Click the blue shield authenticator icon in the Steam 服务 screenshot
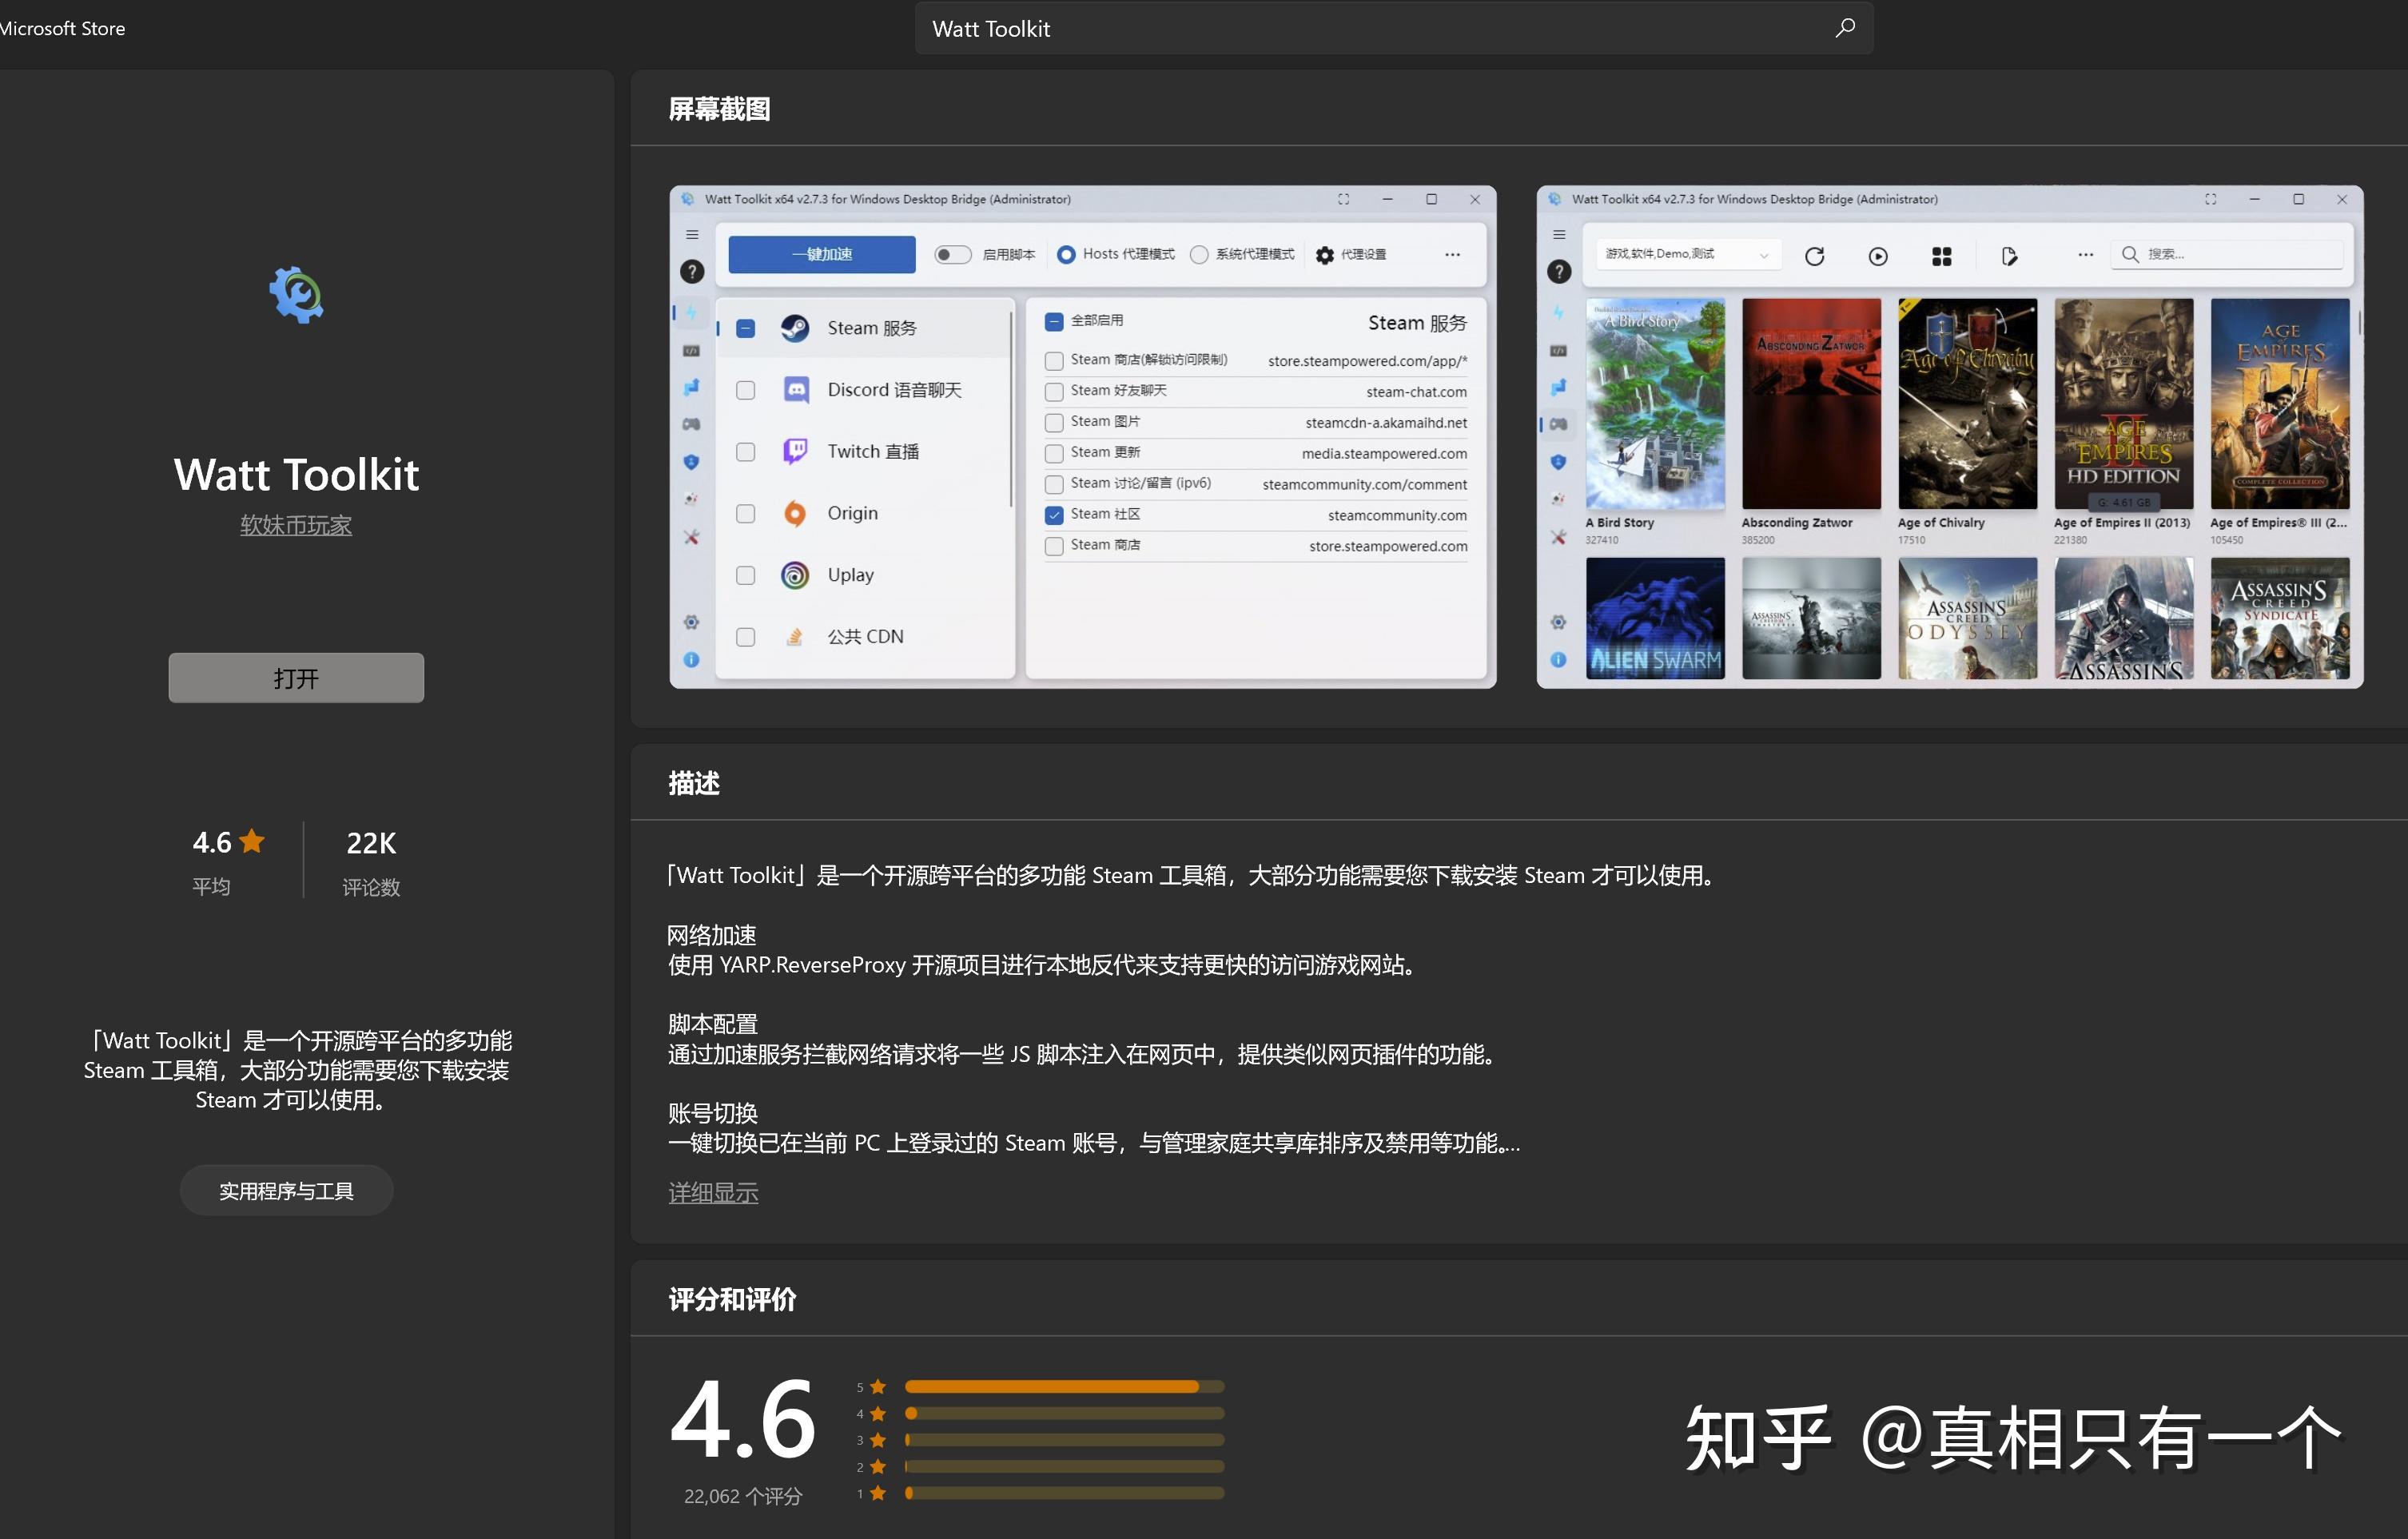 (x=691, y=462)
